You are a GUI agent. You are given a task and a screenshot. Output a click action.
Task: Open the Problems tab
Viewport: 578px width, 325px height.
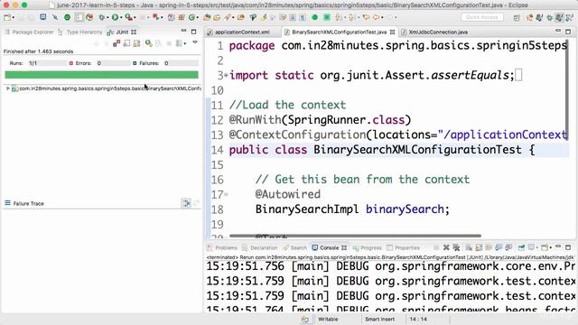[x=222, y=248]
